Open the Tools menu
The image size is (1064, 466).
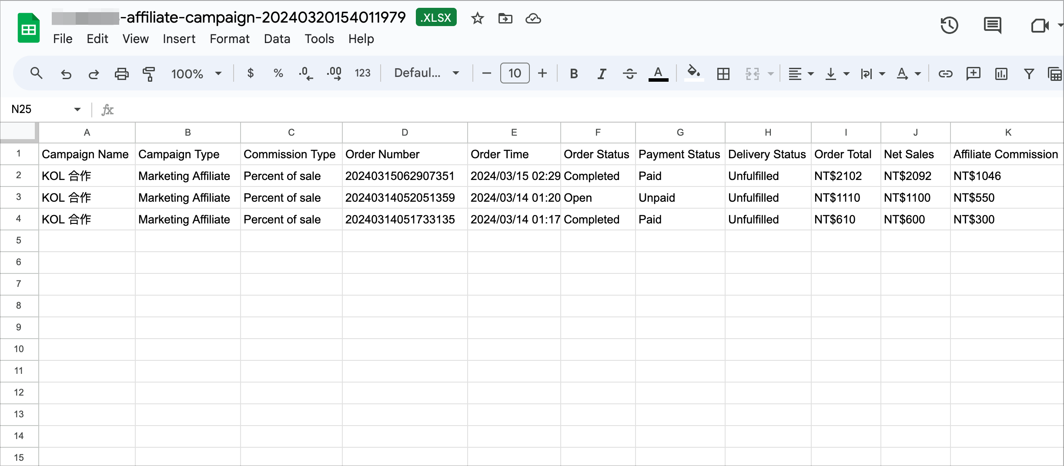coord(319,39)
